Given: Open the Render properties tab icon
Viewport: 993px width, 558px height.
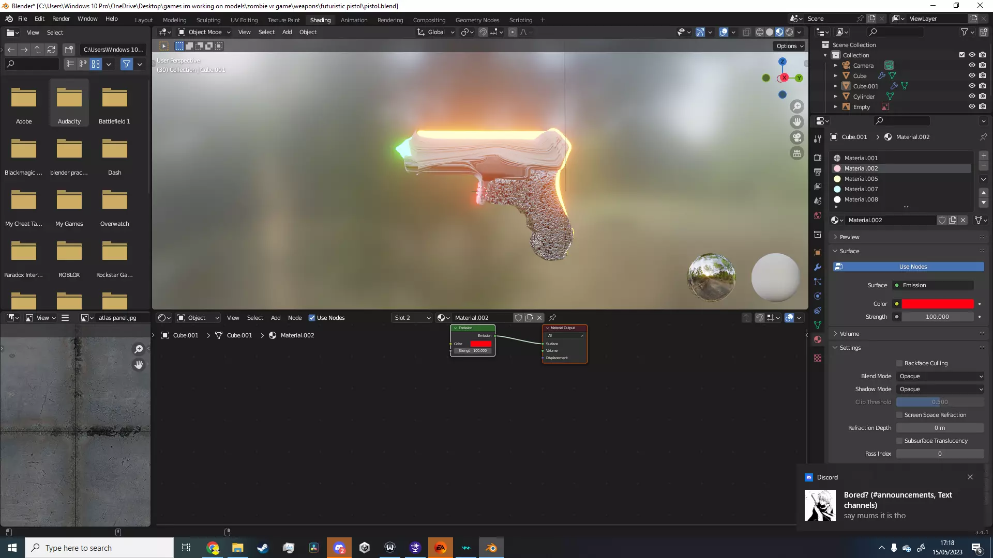Looking at the screenshot, I should pyautogui.click(x=818, y=158).
